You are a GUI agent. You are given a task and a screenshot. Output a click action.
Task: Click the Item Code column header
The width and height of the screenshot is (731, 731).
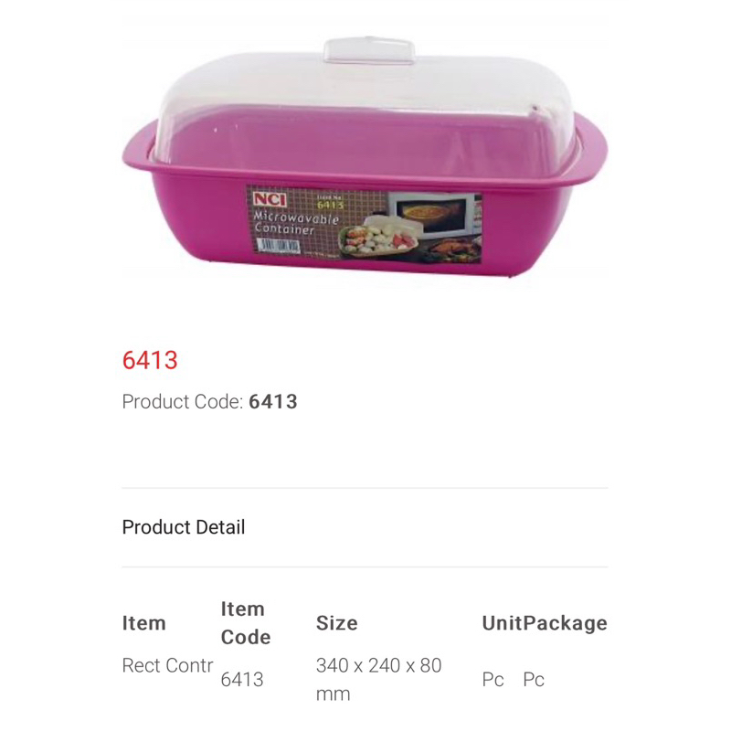pos(246,623)
